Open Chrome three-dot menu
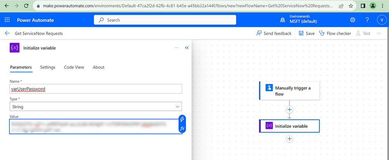Screen dimensions: 389x160 [382, 6]
